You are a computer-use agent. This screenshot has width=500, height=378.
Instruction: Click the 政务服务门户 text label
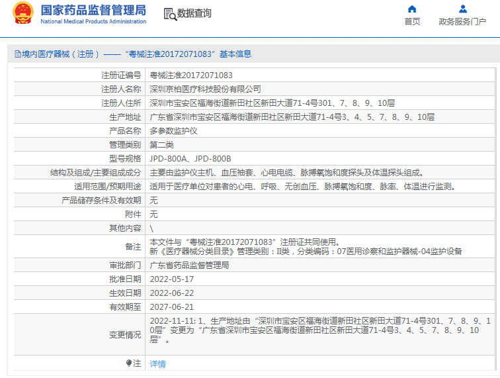[462, 21]
